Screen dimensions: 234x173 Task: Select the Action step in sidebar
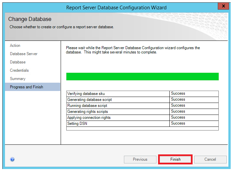click(x=15, y=45)
